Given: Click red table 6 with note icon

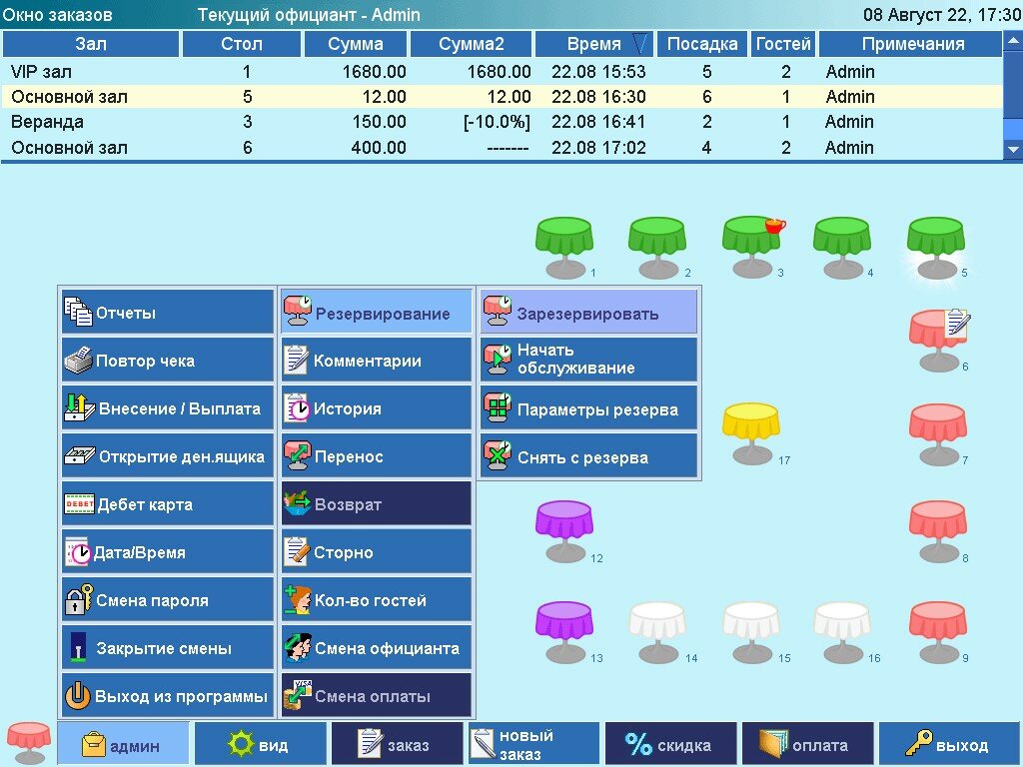Looking at the screenshot, I should pos(939,341).
